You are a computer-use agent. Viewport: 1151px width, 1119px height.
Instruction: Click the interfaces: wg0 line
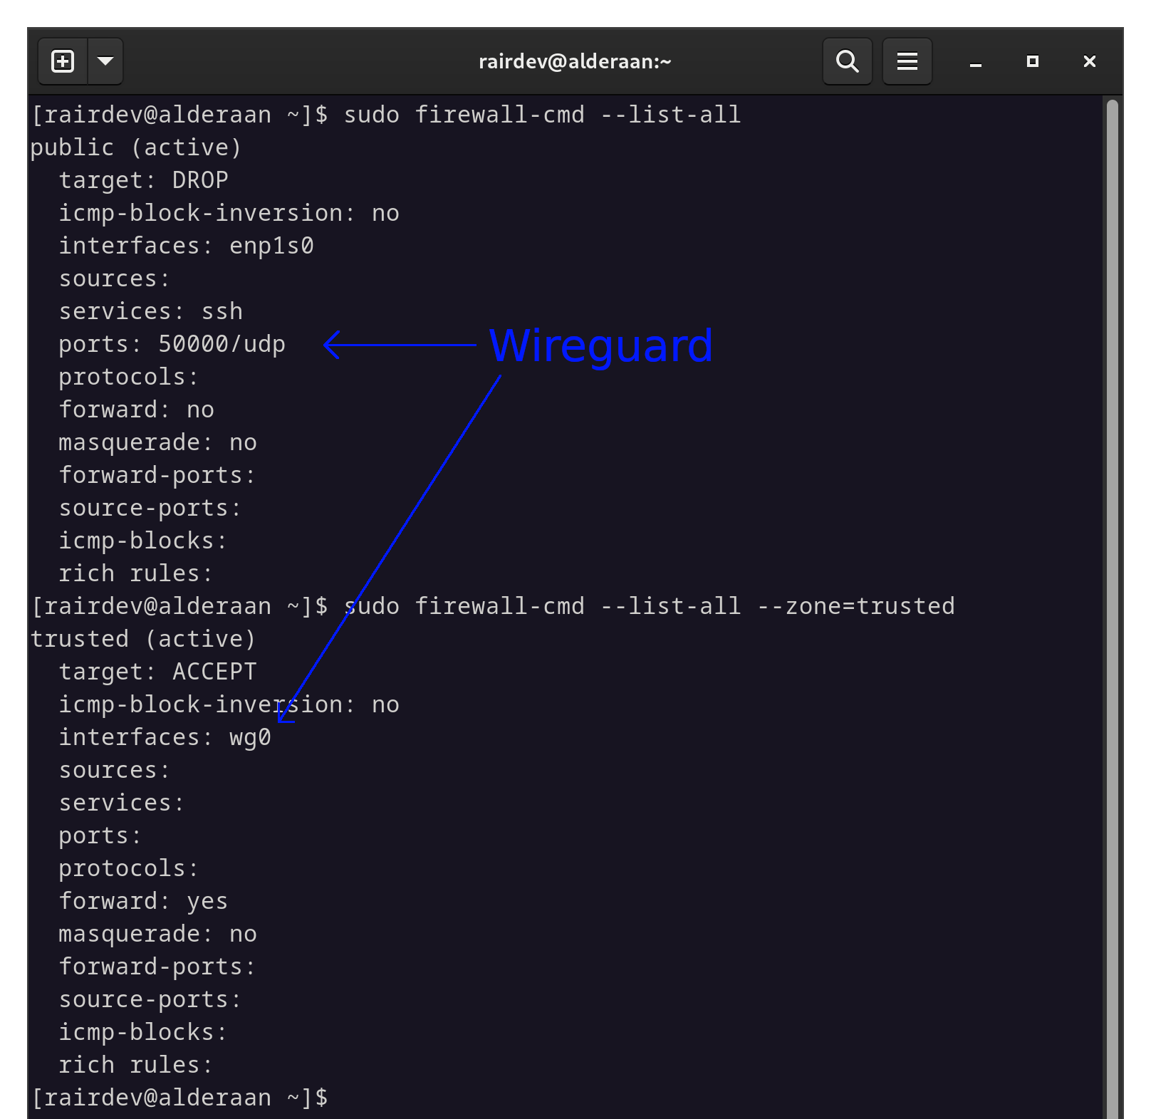coord(165,737)
